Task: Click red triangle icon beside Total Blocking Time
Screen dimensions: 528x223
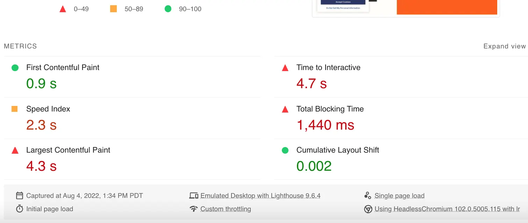Action: coord(285,109)
